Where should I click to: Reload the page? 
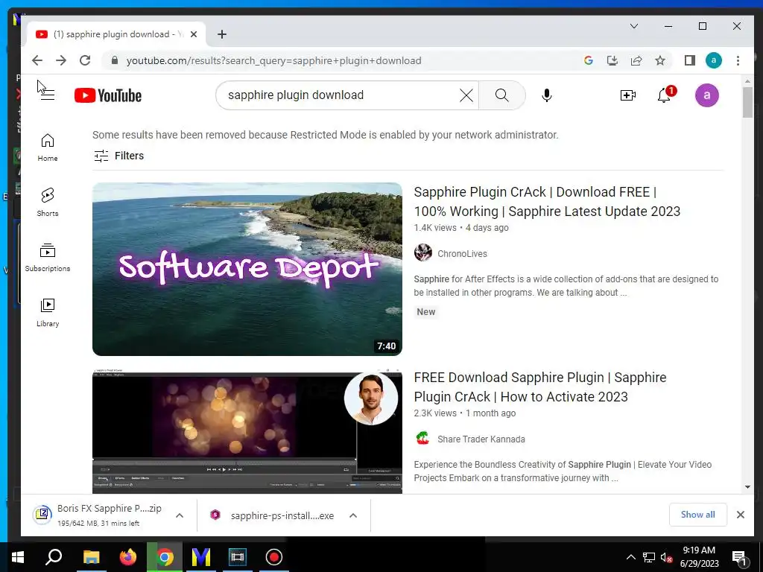pyautogui.click(x=85, y=60)
